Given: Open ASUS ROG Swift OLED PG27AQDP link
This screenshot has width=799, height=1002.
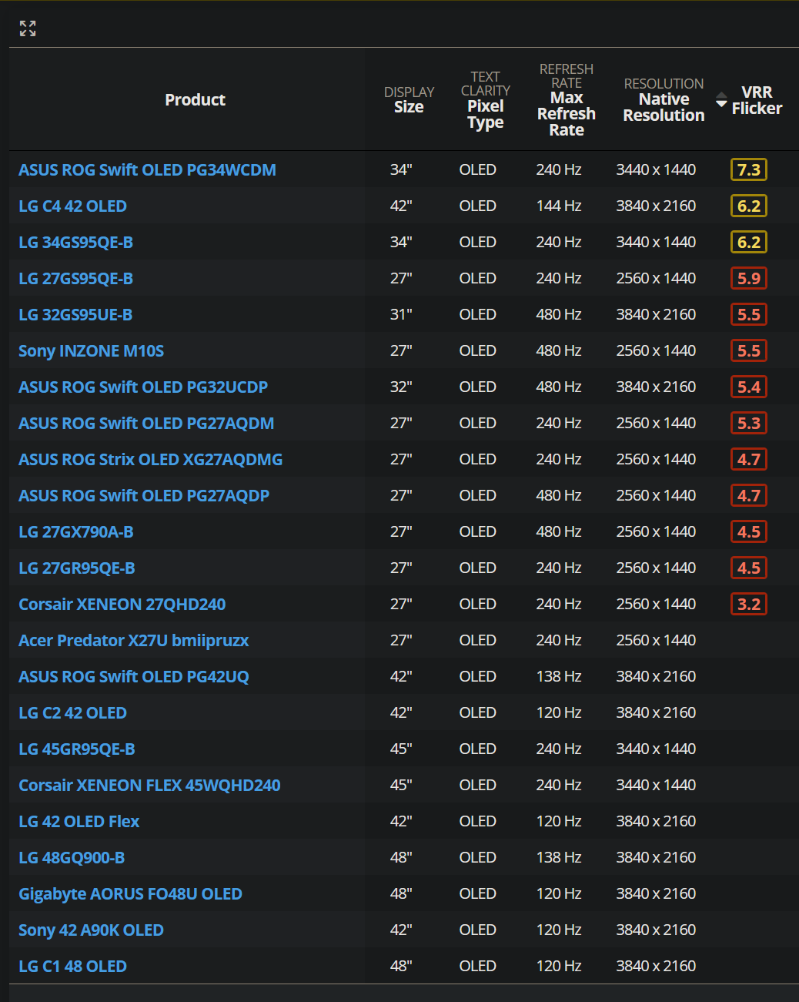Looking at the screenshot, I should pyautogui.click(x=144, y=495).
